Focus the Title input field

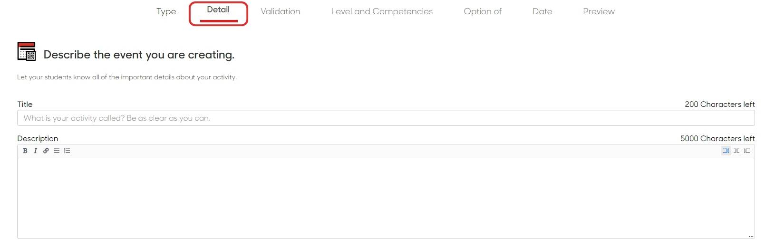coord(386,118)
